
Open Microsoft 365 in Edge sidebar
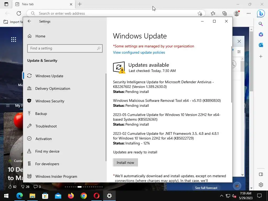pos(261,35)
